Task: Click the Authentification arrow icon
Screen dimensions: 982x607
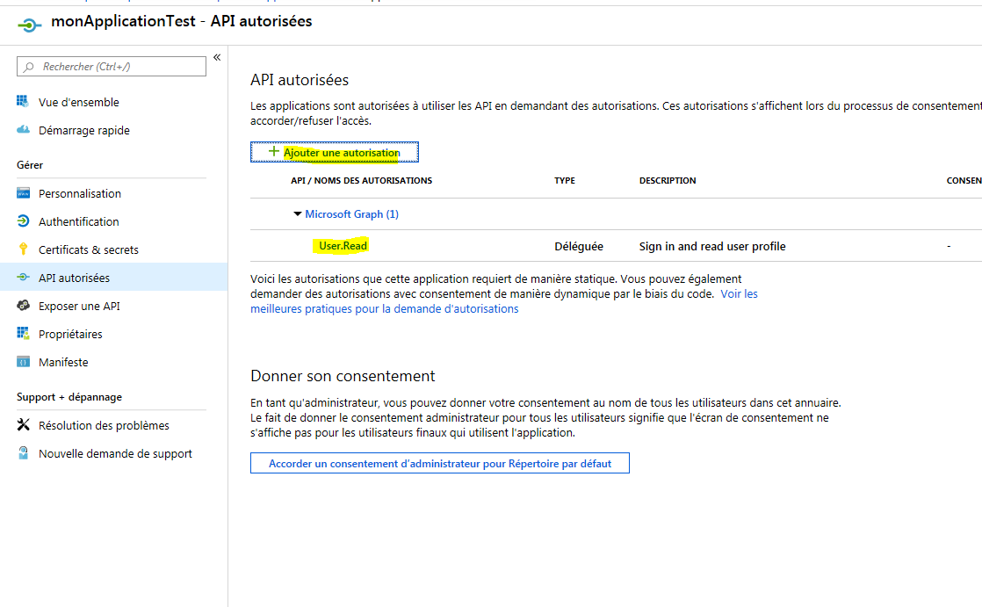Action: [23, 221]
